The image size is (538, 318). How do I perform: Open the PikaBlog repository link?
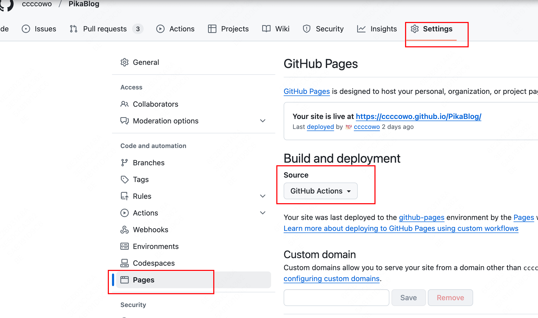84,4
